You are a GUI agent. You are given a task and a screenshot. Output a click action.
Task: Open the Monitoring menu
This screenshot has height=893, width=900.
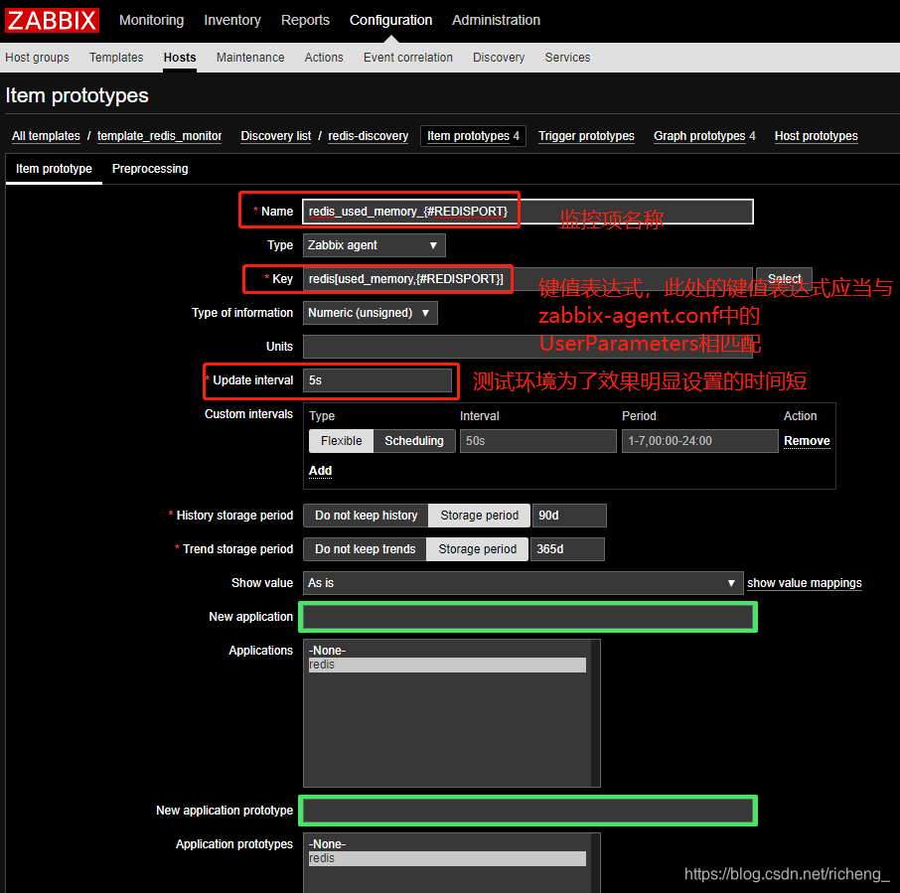coord(152,20)
